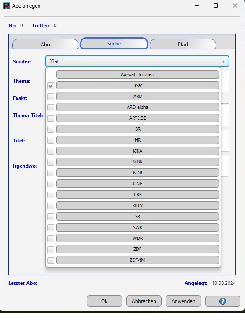This screenshot has width=245, height=321.
Task: Enable the ARTE.DE checkbox
Action: 51,118
